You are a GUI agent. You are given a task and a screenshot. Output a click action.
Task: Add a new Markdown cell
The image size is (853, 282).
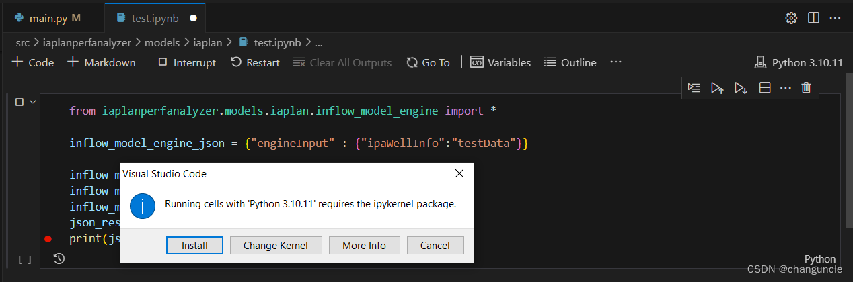coord(101,62)
